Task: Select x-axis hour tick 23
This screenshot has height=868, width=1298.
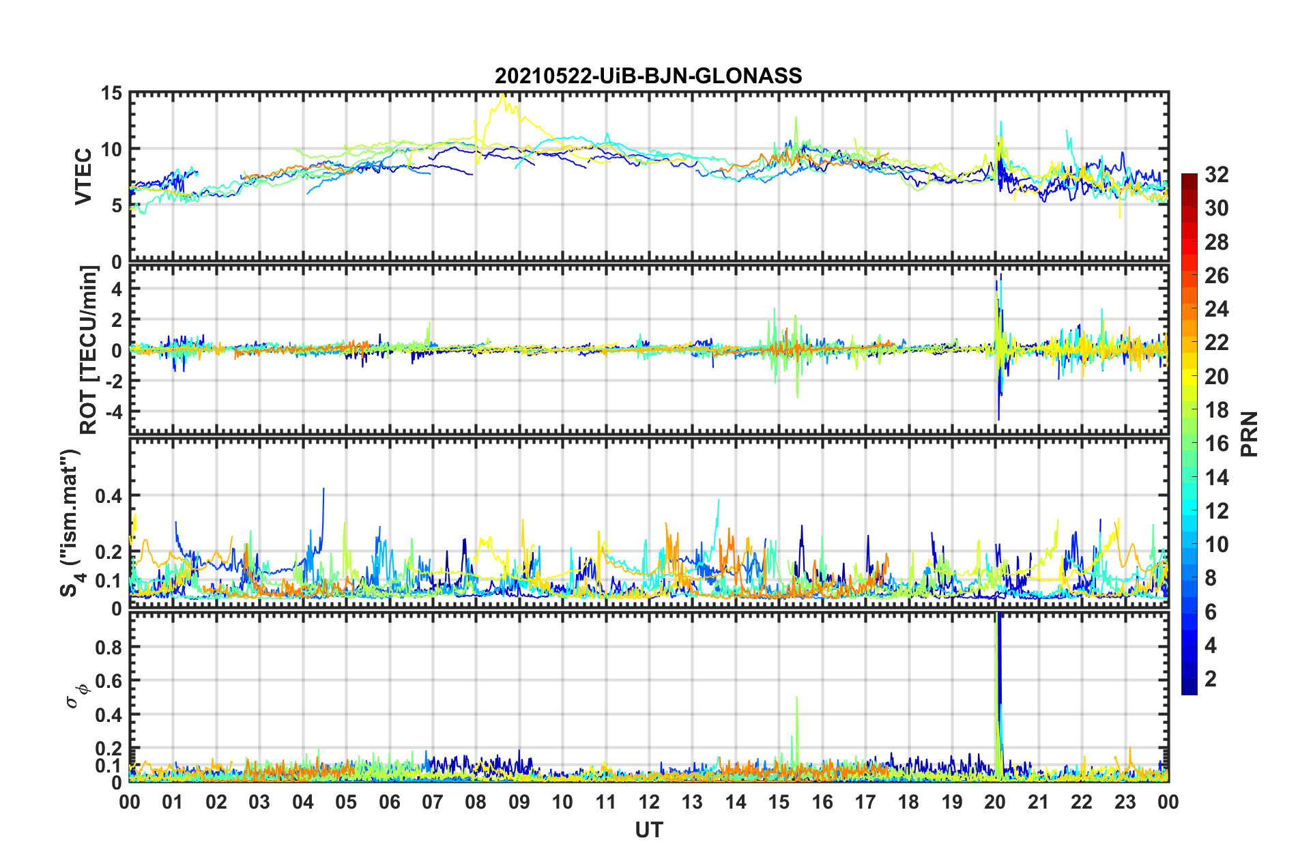Action: point(1125,802)
